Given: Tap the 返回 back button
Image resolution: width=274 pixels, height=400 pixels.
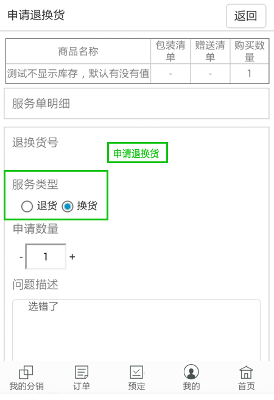Looking at the screenshot, I should [246, 16].
